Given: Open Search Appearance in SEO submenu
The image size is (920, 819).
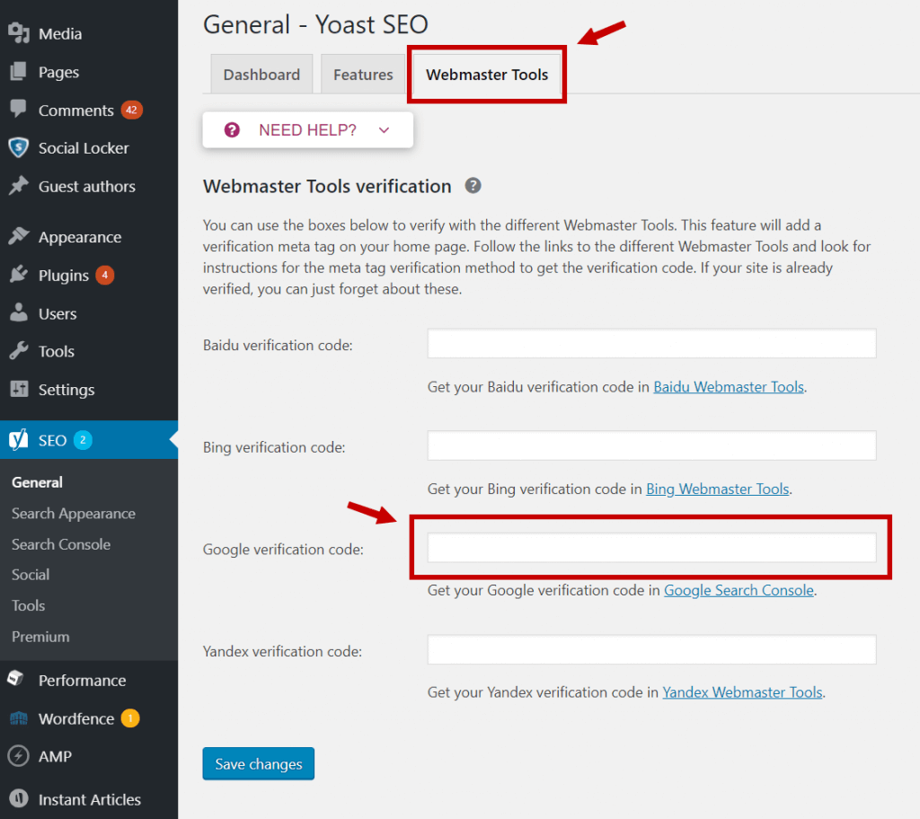Looking at the screenshot, I should coord(74,514).
